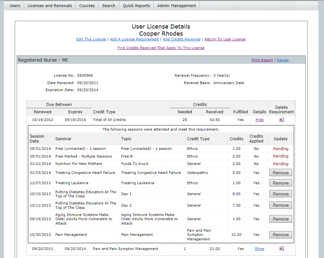Screen dimensions: 324x258
Task: Hide details for Total of All Credits
Action: pyautogui.click(x=259, y=120)
